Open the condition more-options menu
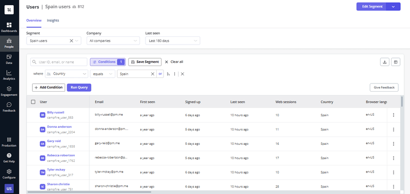The width and height of the screenshot is (410, 194). 174,74
